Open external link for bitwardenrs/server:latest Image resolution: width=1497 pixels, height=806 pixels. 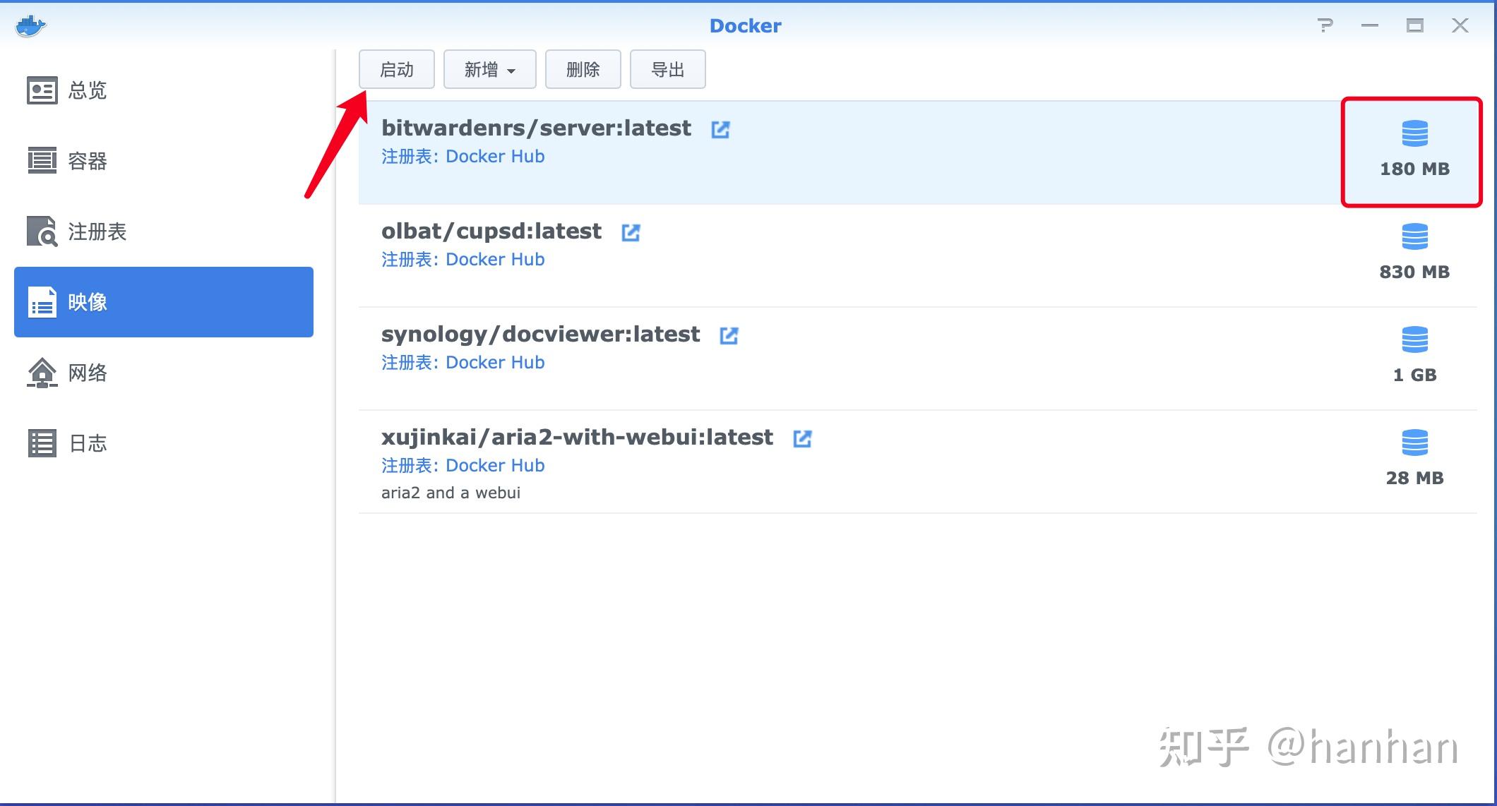[x=720, y=129]
